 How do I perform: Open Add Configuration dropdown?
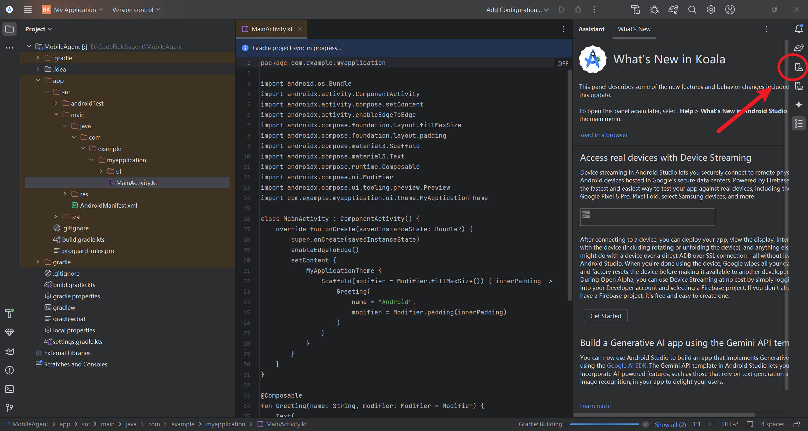517,9
